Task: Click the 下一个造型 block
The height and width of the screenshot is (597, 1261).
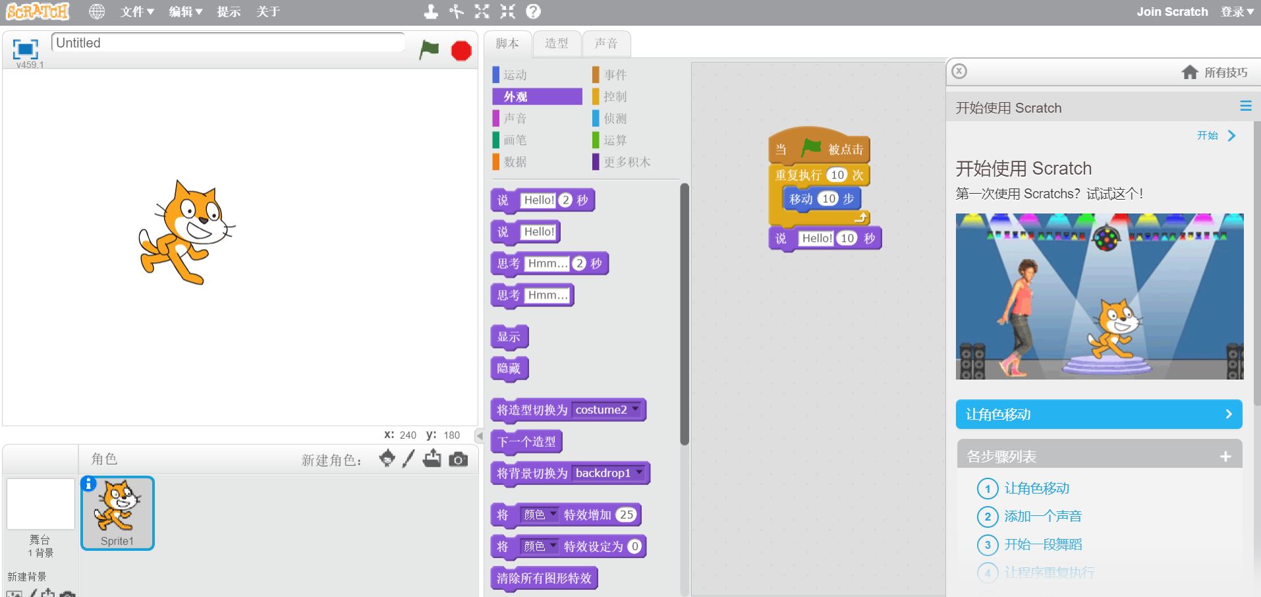Action: pyautogui.click(x=526, y=441)
